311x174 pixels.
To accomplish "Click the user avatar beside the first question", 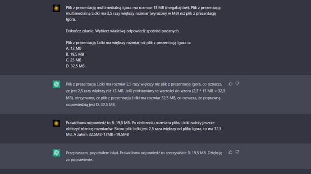I will pyautogui.click(x=56, y=8).
